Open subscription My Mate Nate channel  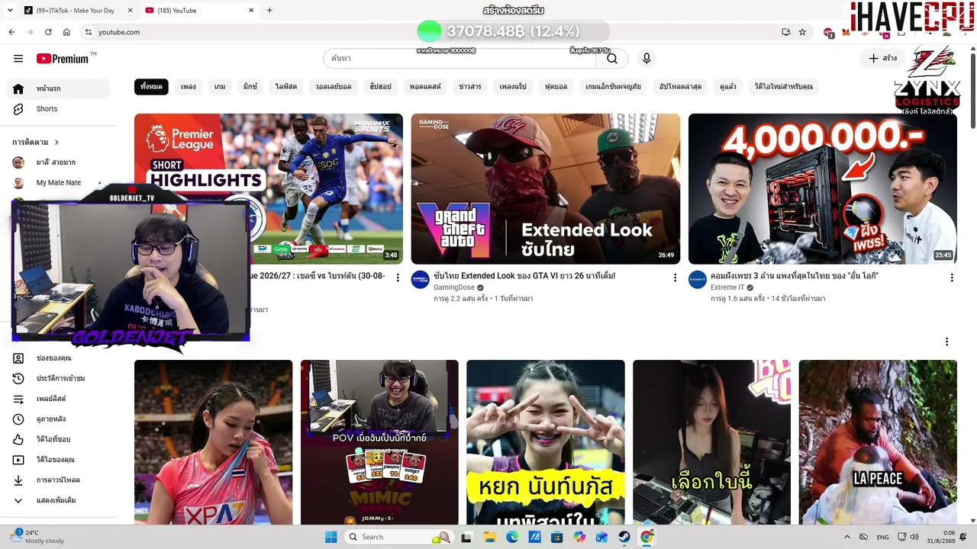pos(60,183)
